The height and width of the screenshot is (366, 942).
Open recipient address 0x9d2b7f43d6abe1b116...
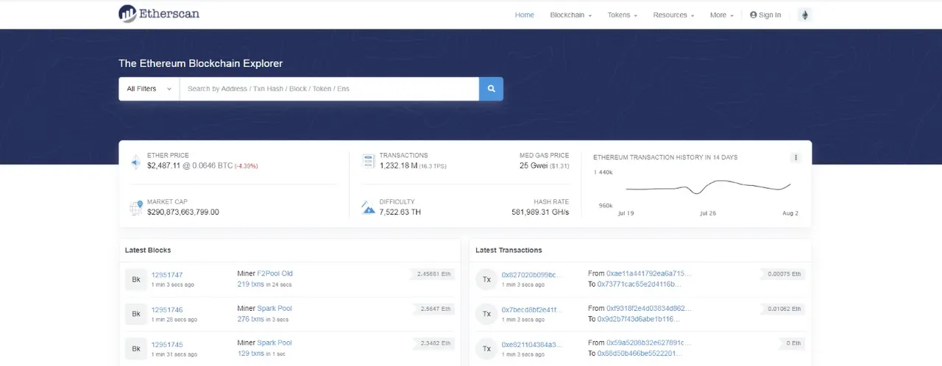coord(639,318)
